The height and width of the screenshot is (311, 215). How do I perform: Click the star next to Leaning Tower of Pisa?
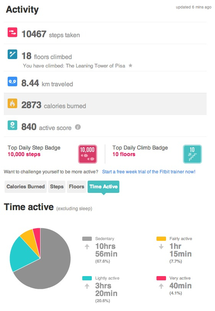point(130,65)
